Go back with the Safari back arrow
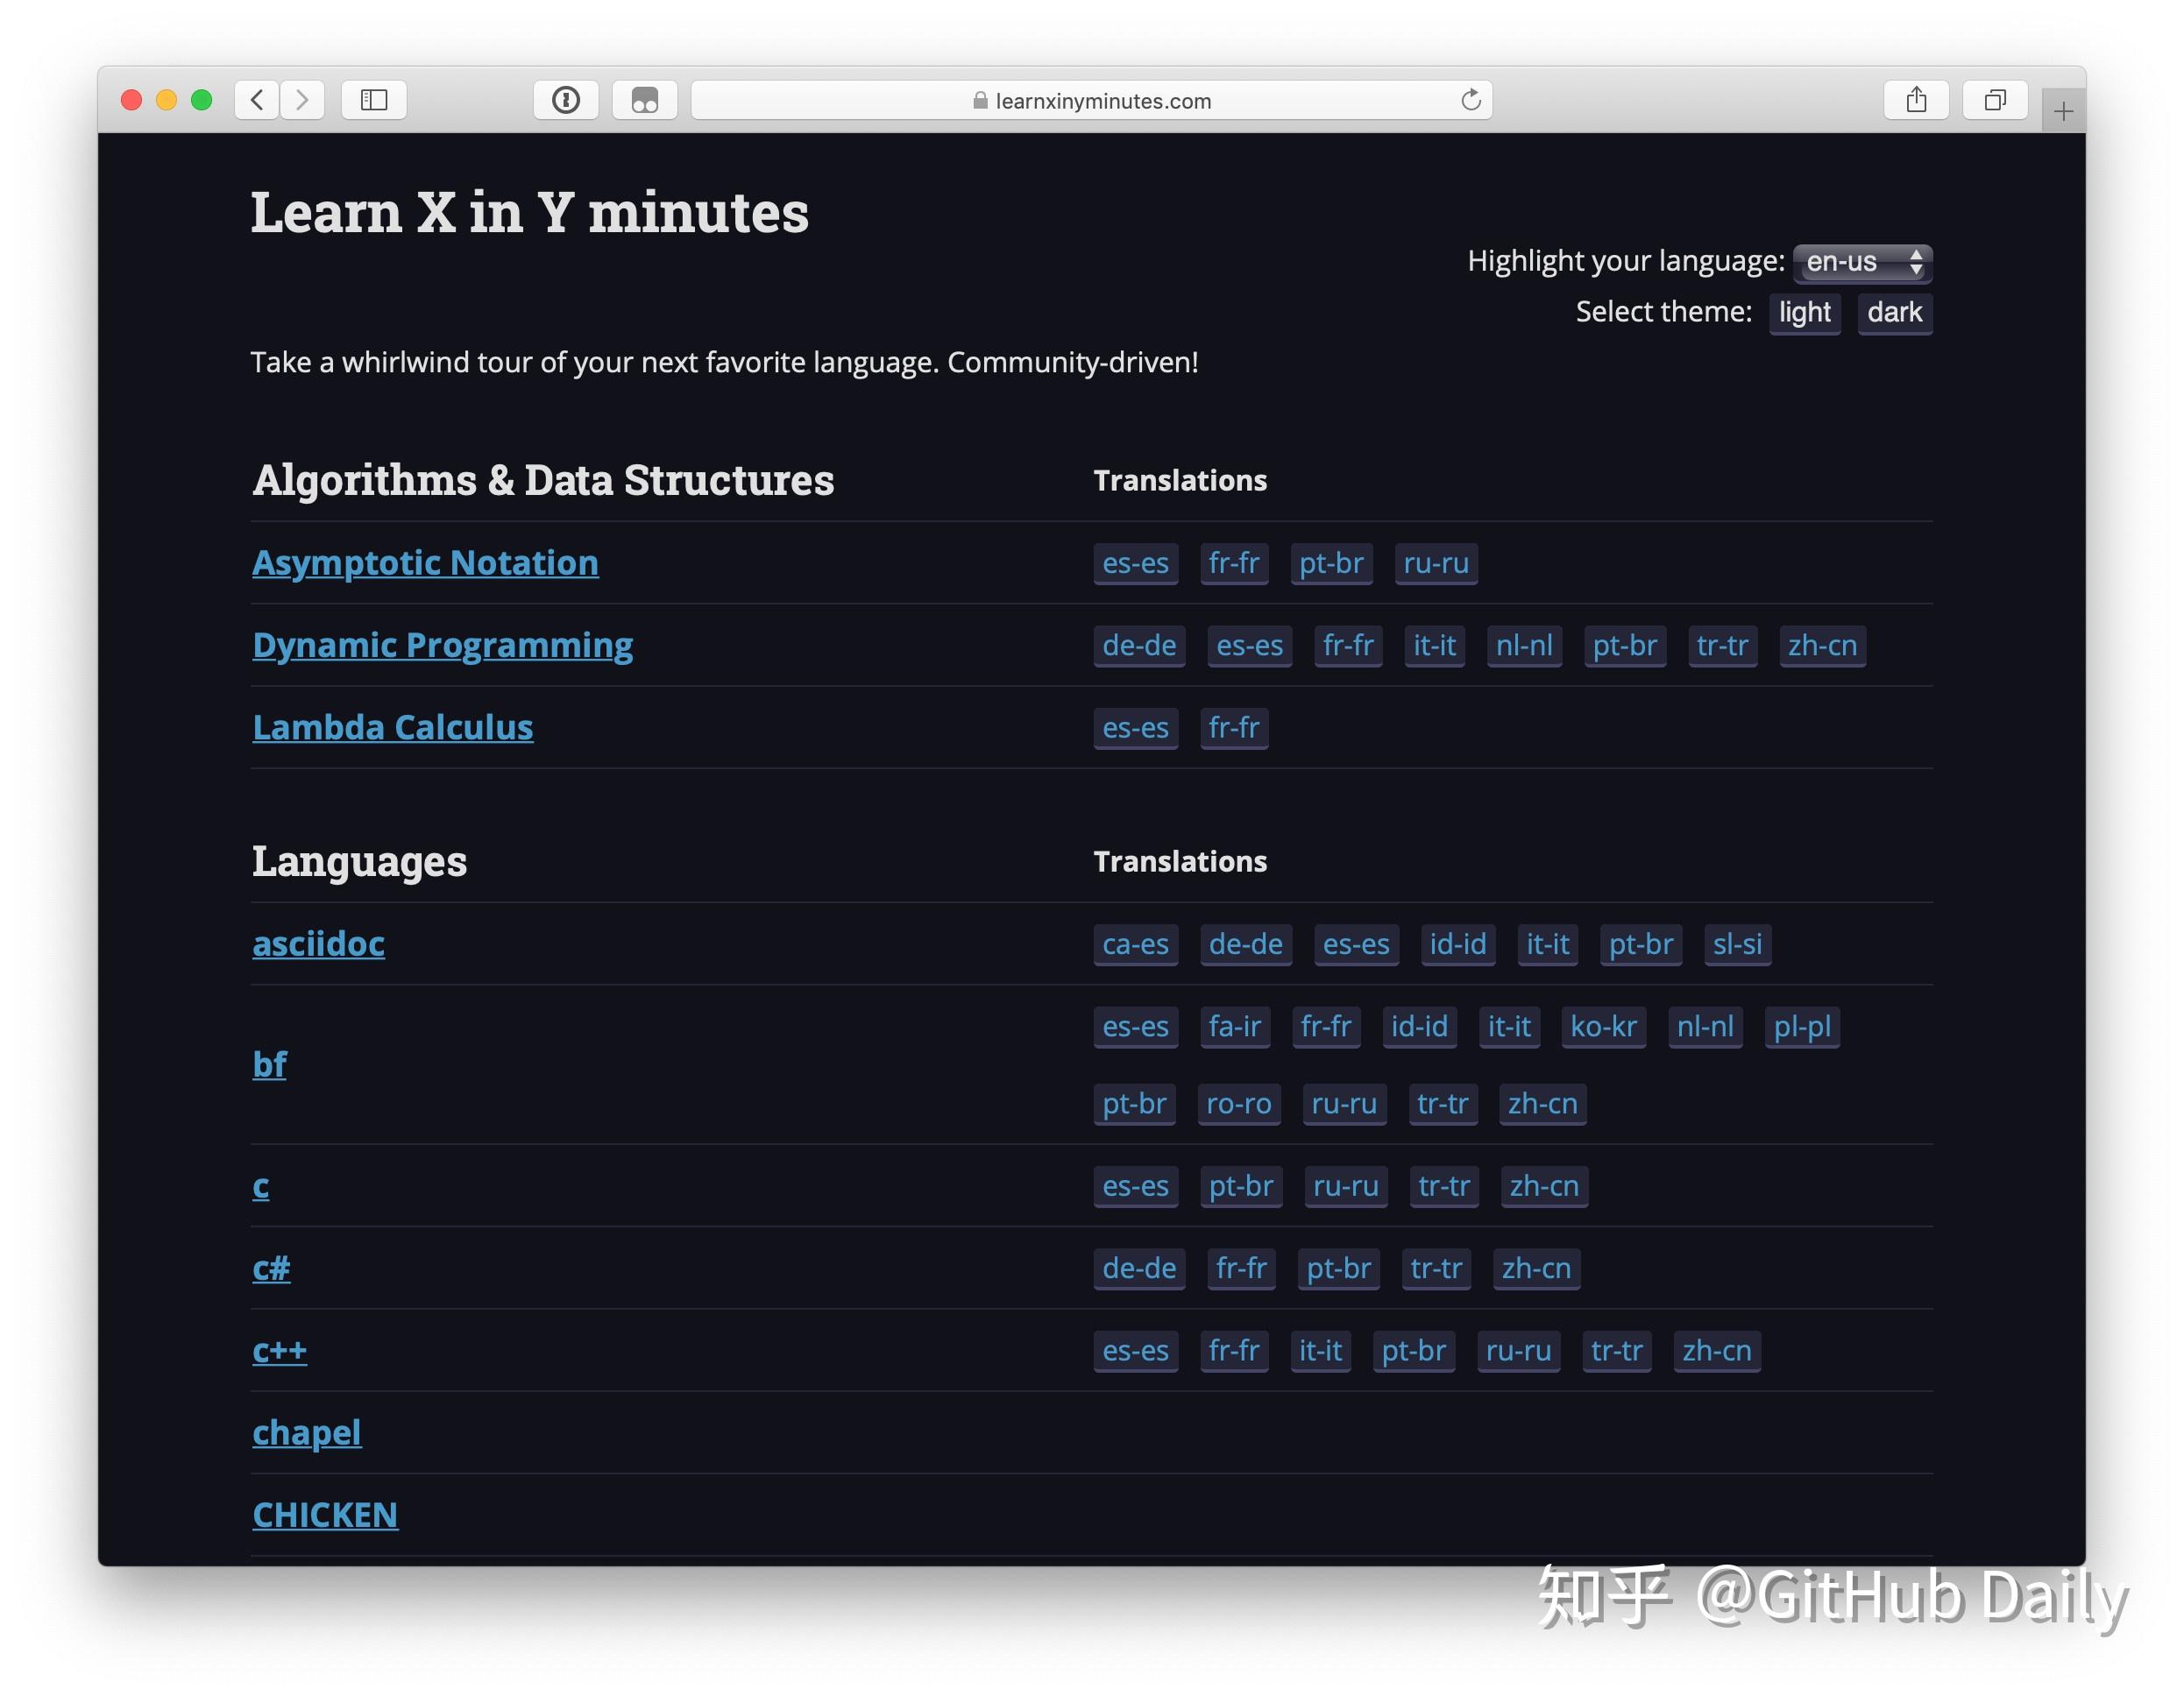 coord(257,100)
